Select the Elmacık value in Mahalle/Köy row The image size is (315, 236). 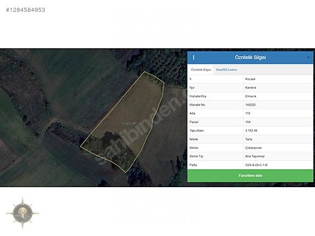pos(251,97)
